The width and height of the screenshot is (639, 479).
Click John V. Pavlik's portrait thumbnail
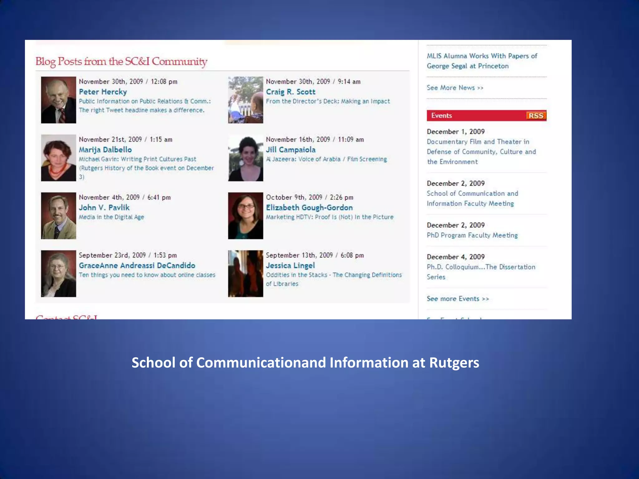tap(58, 216)
